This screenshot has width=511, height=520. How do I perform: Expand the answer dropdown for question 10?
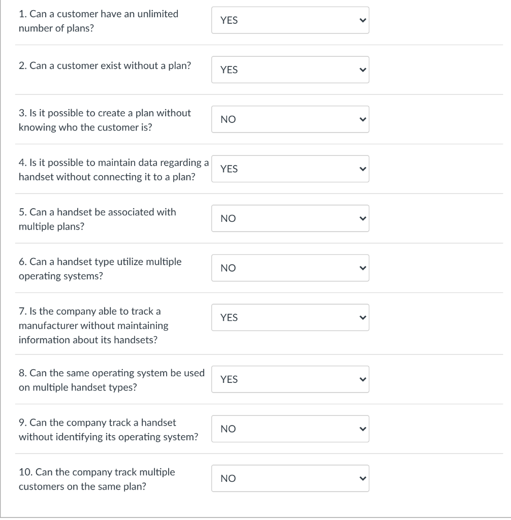[x=290, y=478]
